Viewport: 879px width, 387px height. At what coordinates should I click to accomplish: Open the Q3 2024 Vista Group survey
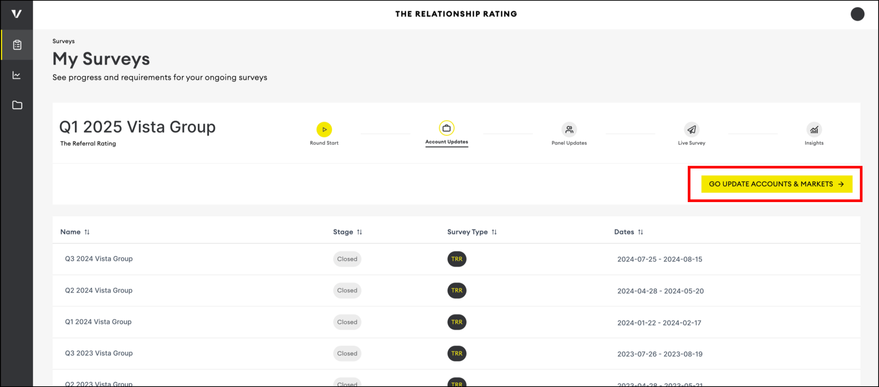99,259
